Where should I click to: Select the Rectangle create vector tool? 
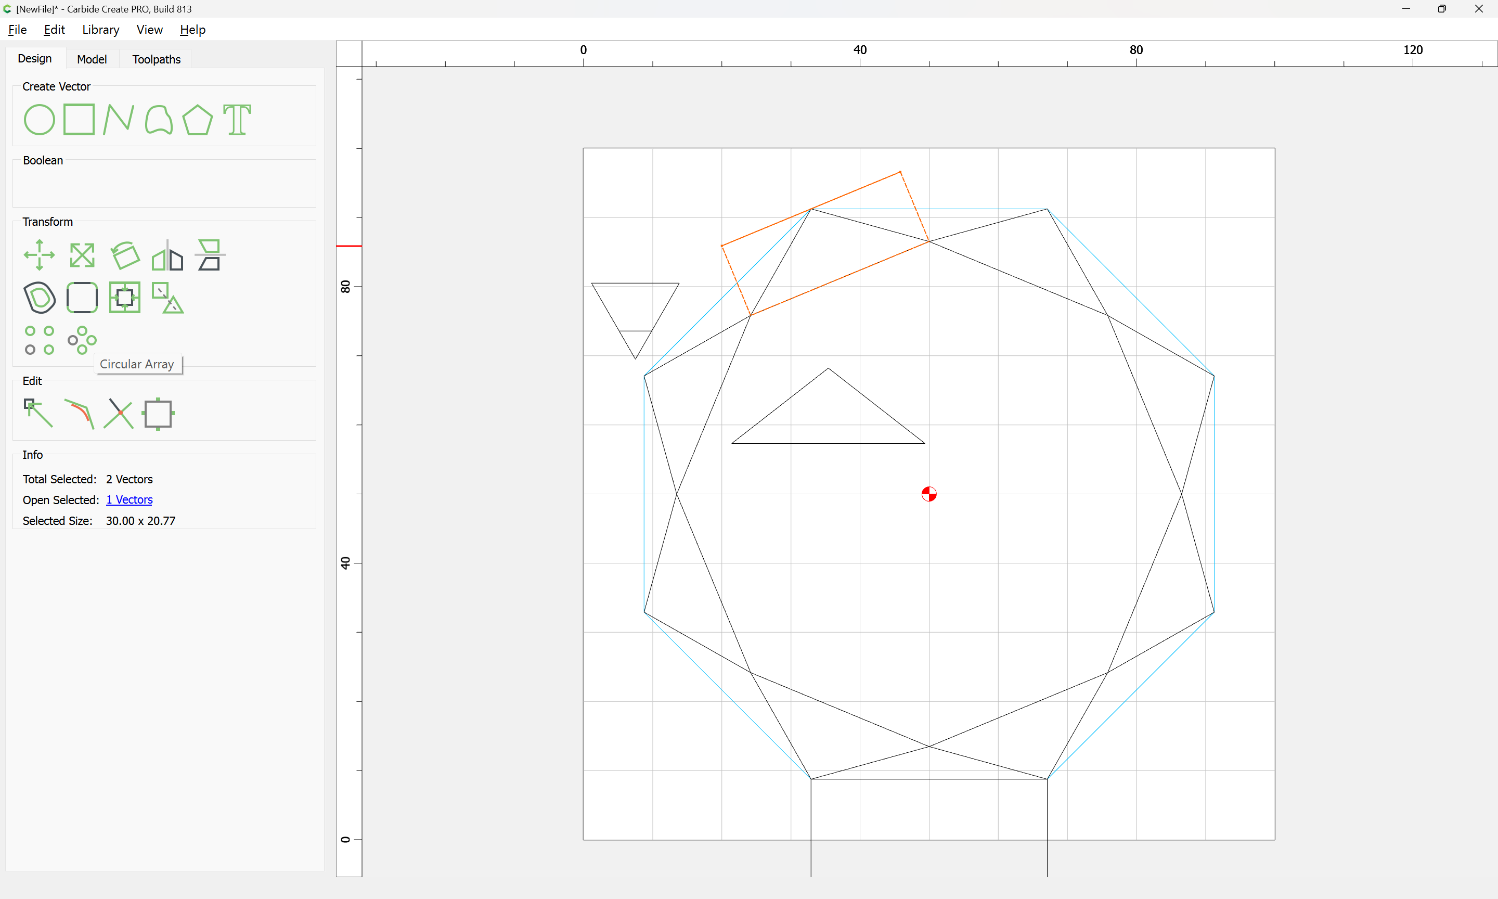tap(79, 119)
